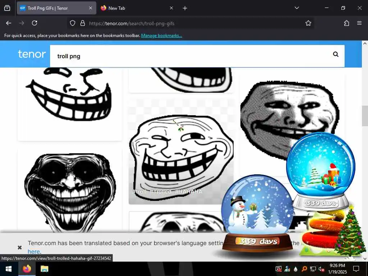
Task: Dismiss the translation notice with the X
Action: 20,247
